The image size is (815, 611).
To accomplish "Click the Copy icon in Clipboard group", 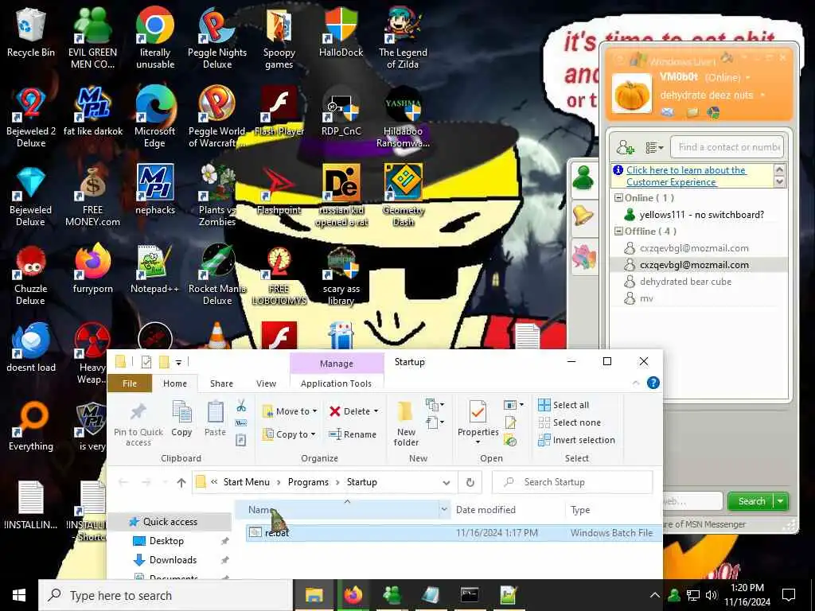I will (181, 413).
